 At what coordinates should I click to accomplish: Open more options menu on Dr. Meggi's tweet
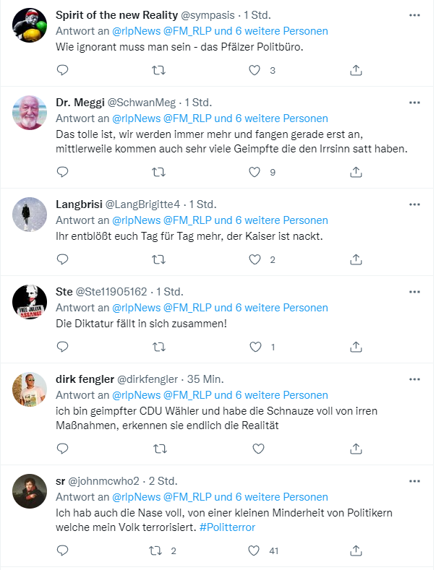(414, 102)
